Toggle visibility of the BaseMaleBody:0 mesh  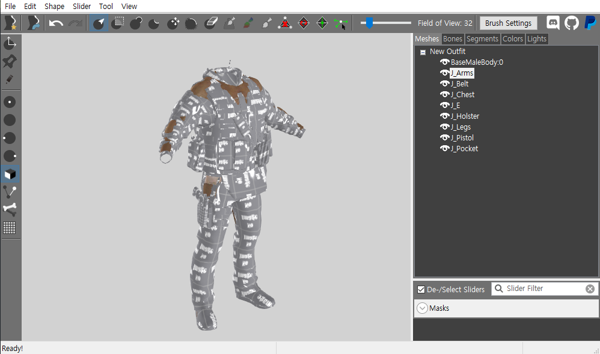click(445, 62)
